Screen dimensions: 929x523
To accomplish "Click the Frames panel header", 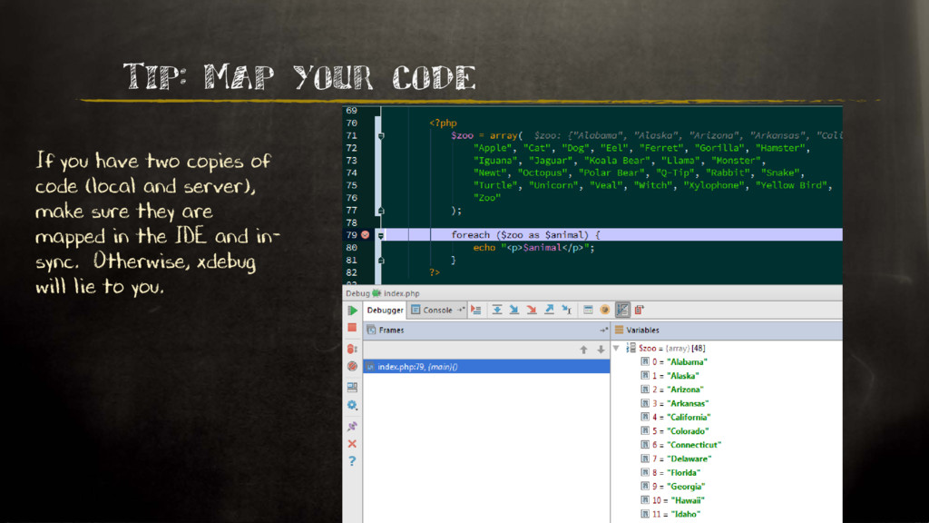I will pos(486,331).
